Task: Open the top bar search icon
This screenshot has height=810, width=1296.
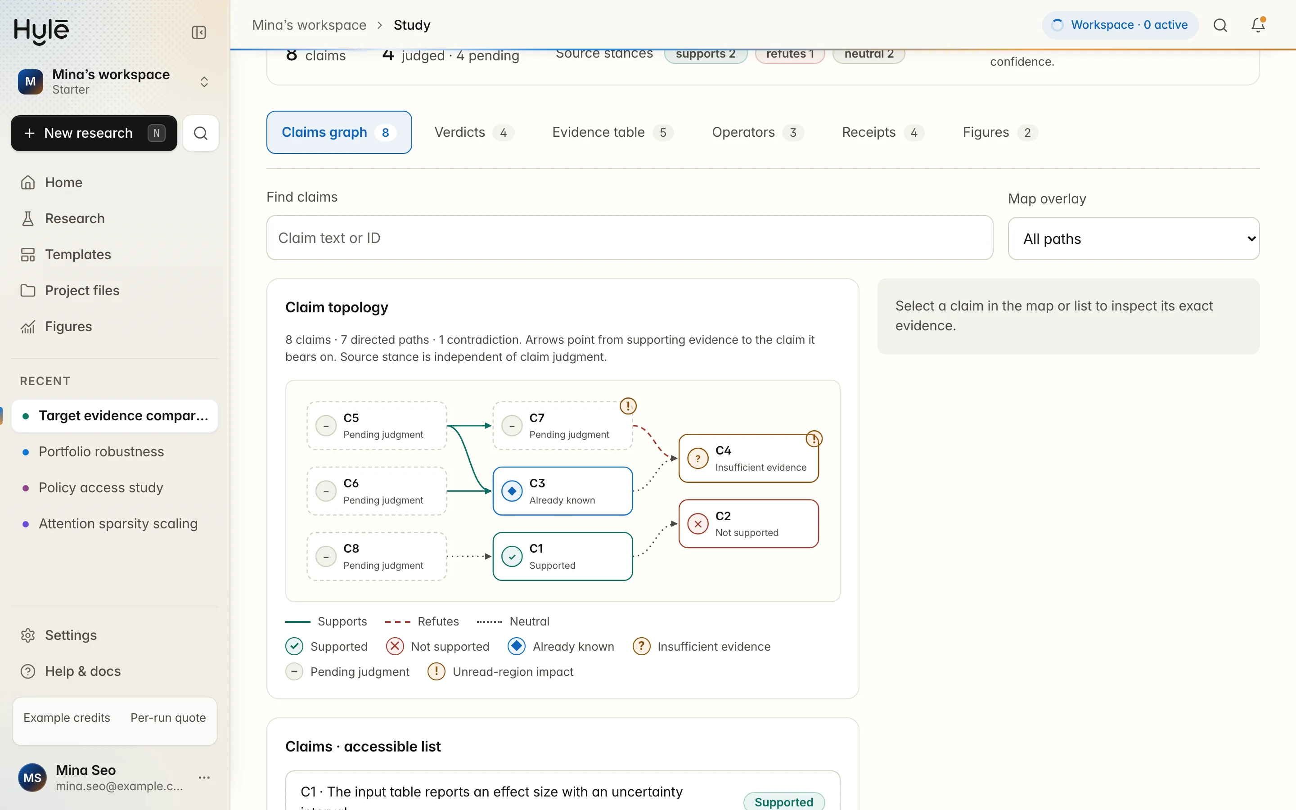Action: click(1220, 25)
